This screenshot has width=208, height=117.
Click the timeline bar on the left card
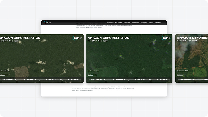coord(40,80)
